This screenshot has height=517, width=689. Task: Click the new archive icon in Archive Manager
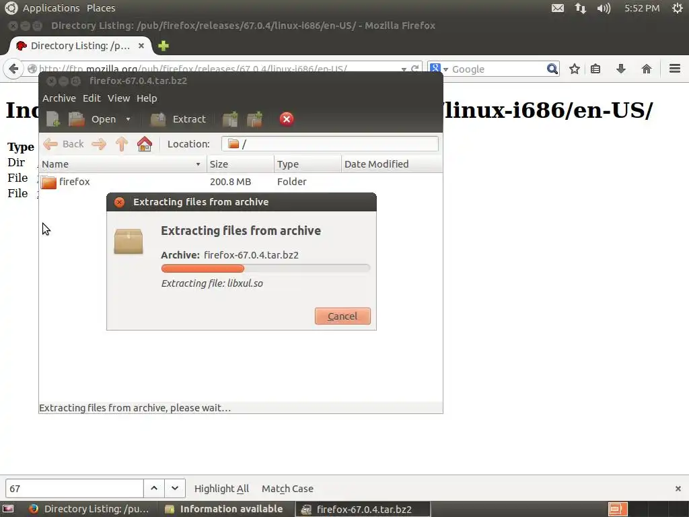click(x=52, y=119)
